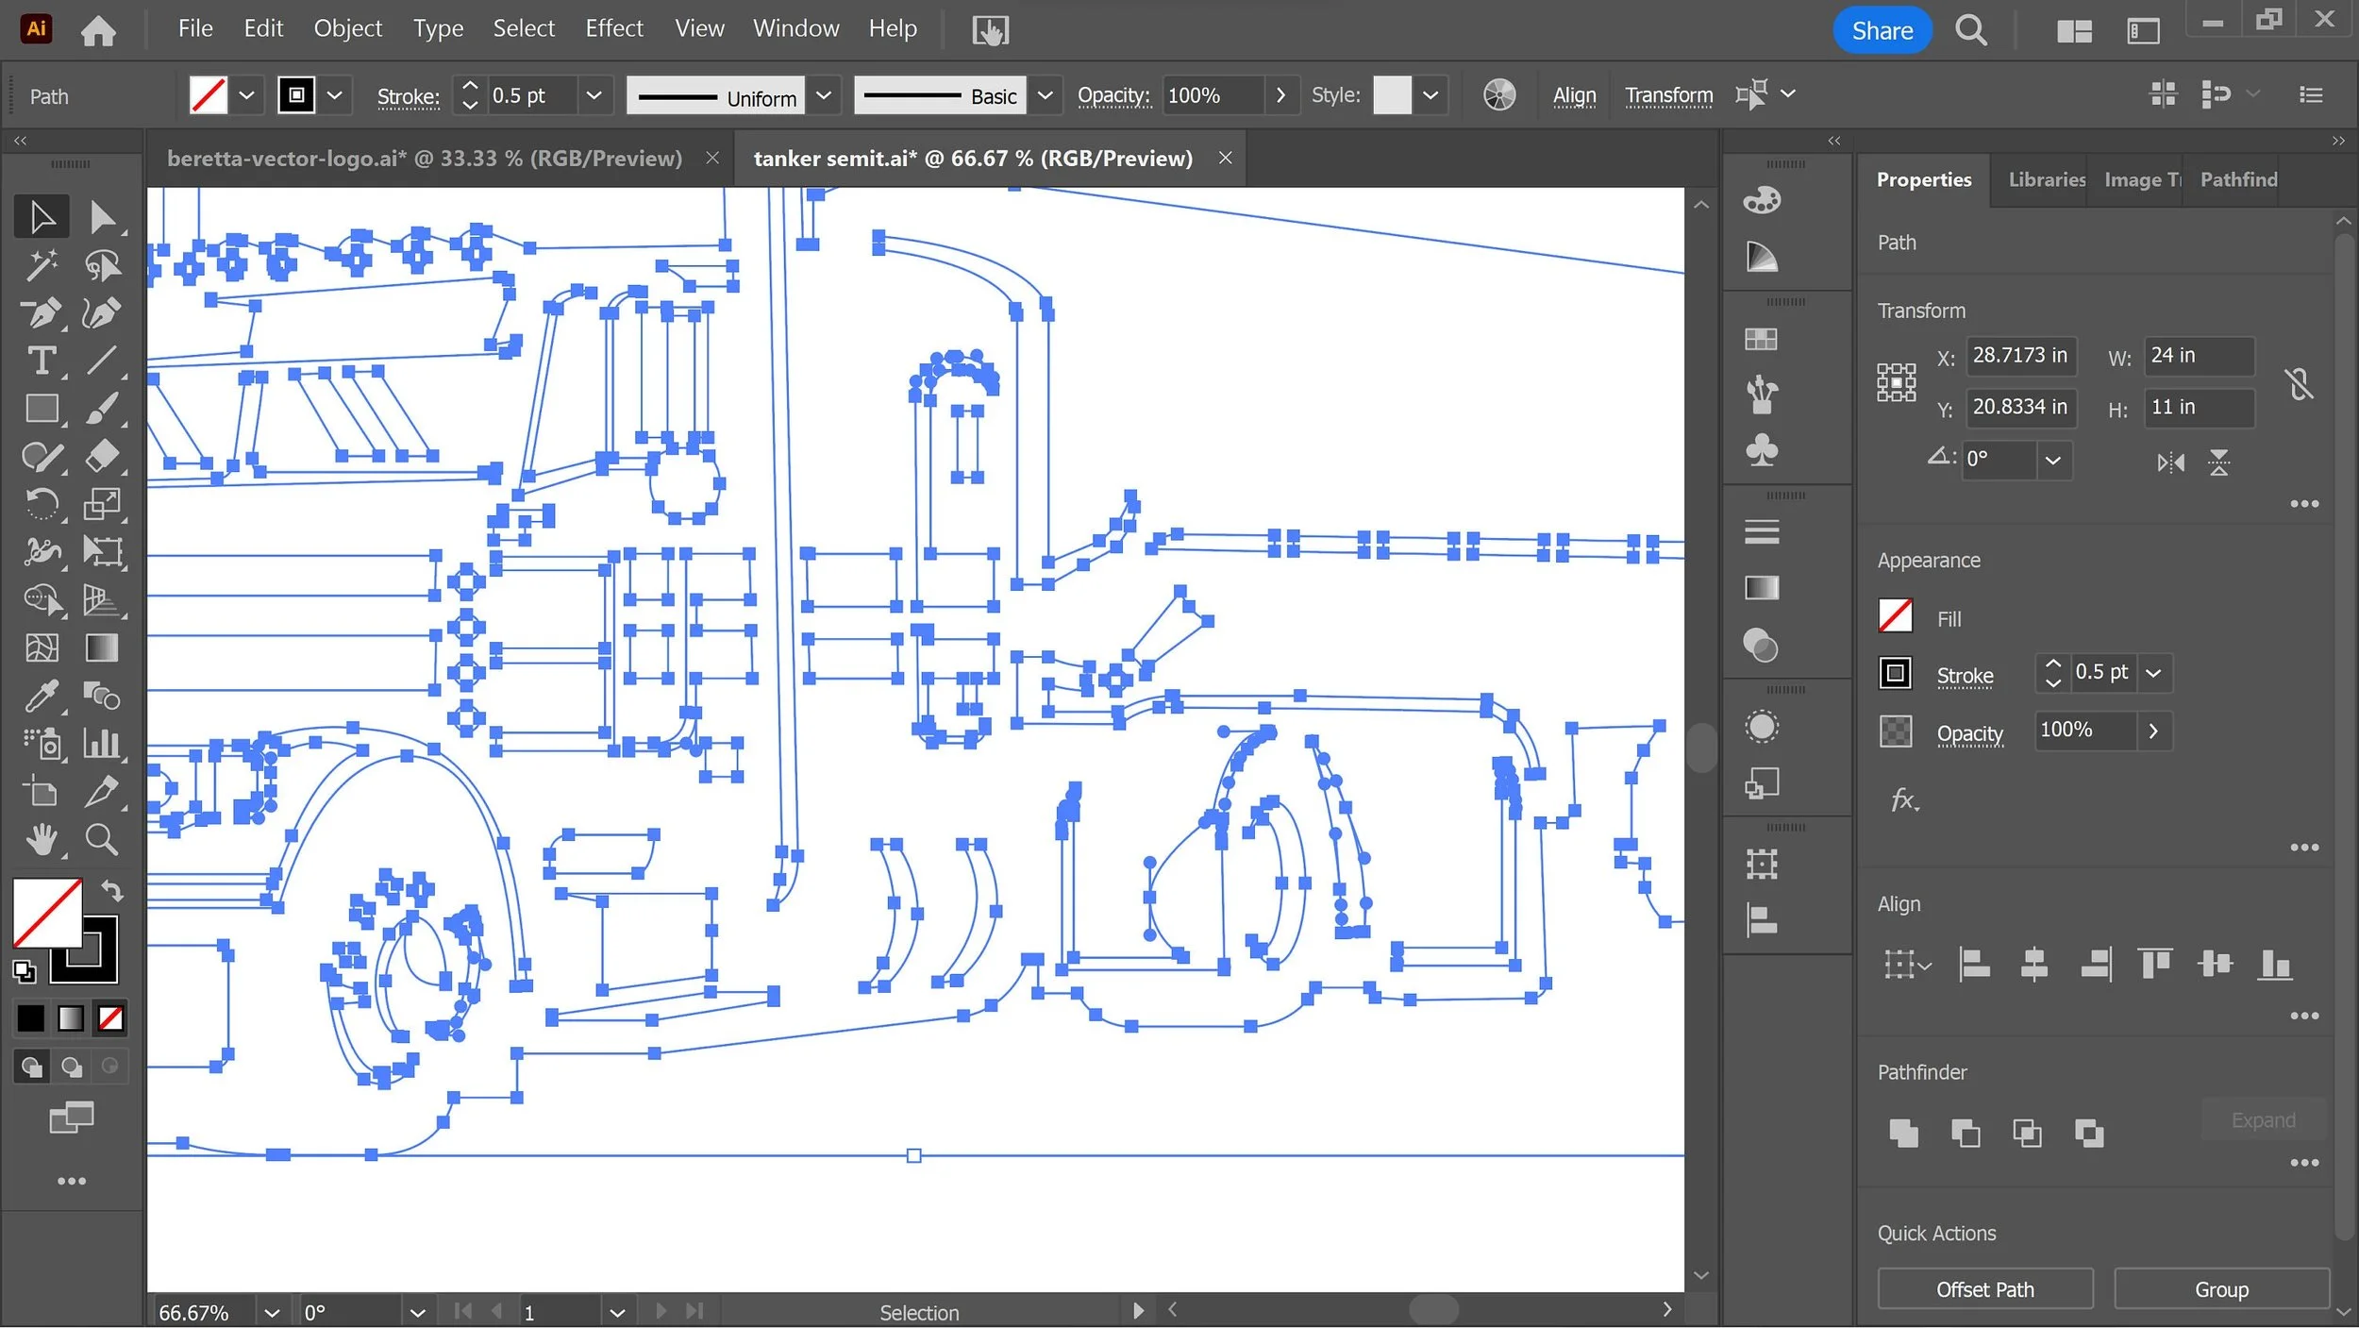This screenshot has width=2359, height=1328.
Task: Toggle constrain width and height proportions
Action: (2299, 384)
